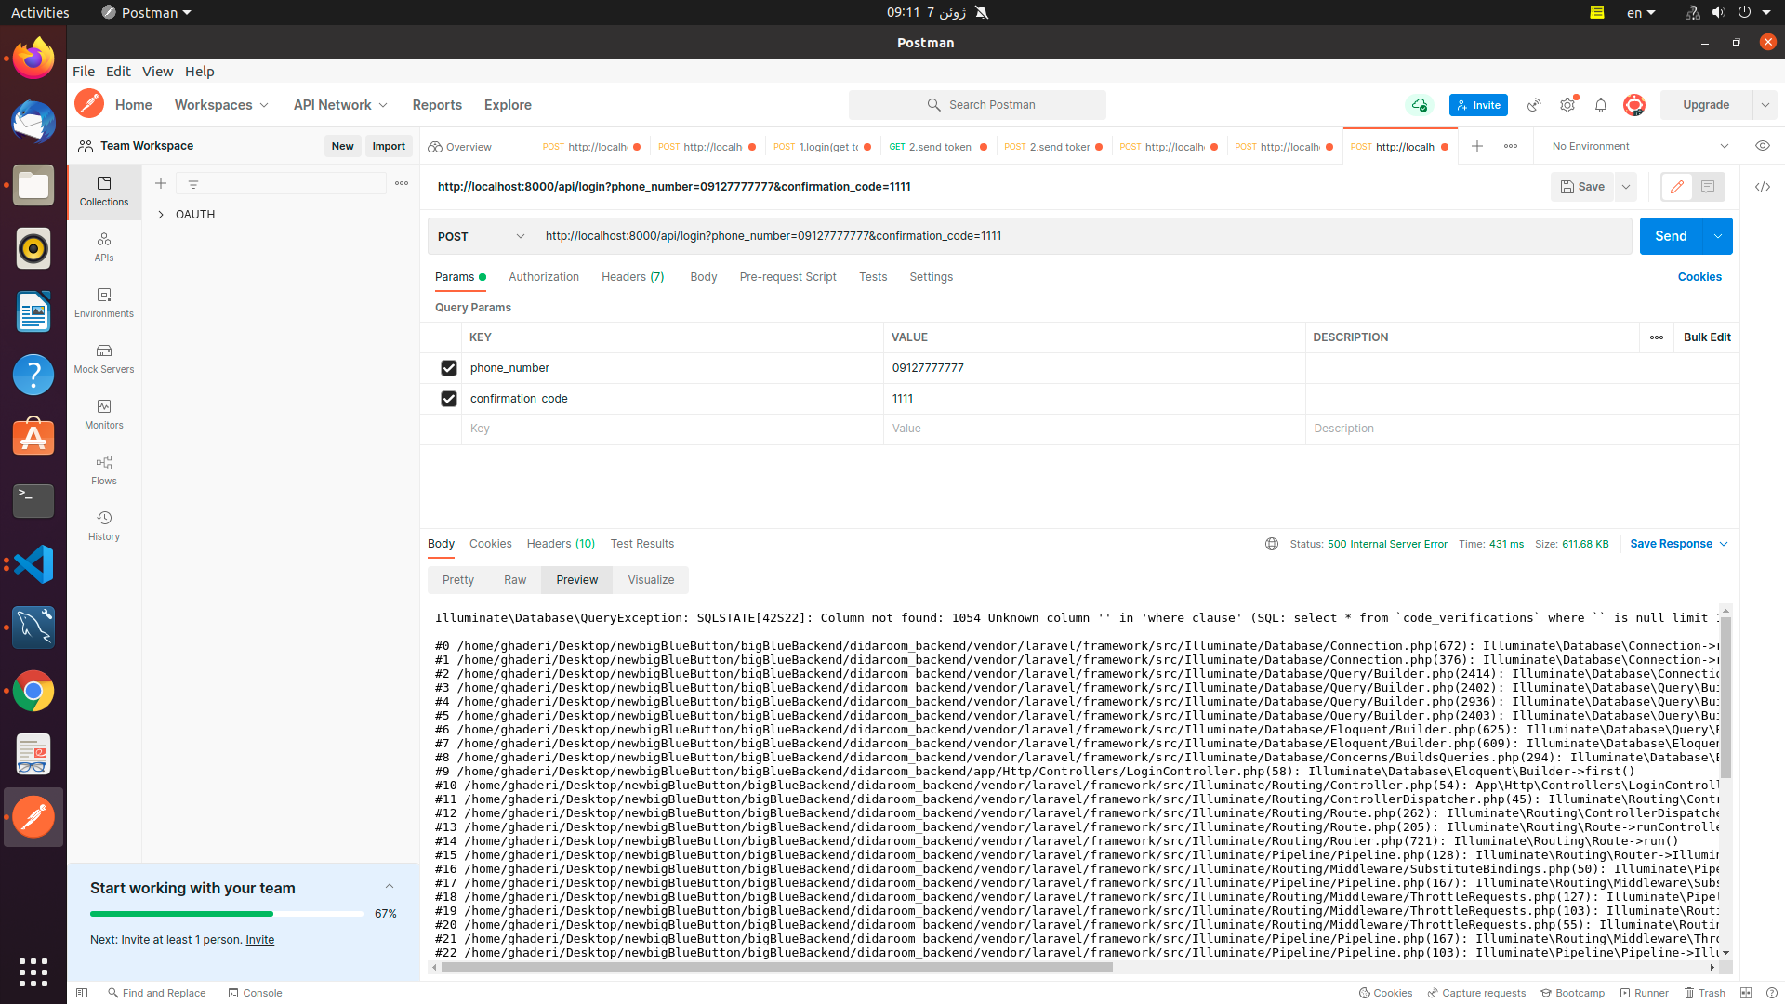Expand the OAUTH collection
The image size is (1785, 1004).
[161, 215]
